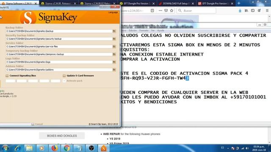Image resolution: width=271 pixels, height=152 pixels.
Task: Open page actions three-dot menu
Action: tap(160, 11)
